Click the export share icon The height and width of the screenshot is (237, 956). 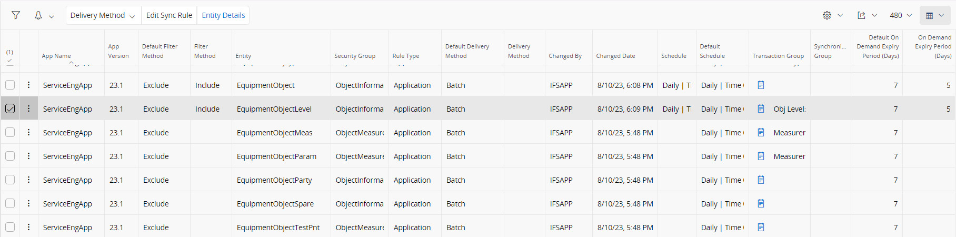pyautogui.click(x=861, y=15)
